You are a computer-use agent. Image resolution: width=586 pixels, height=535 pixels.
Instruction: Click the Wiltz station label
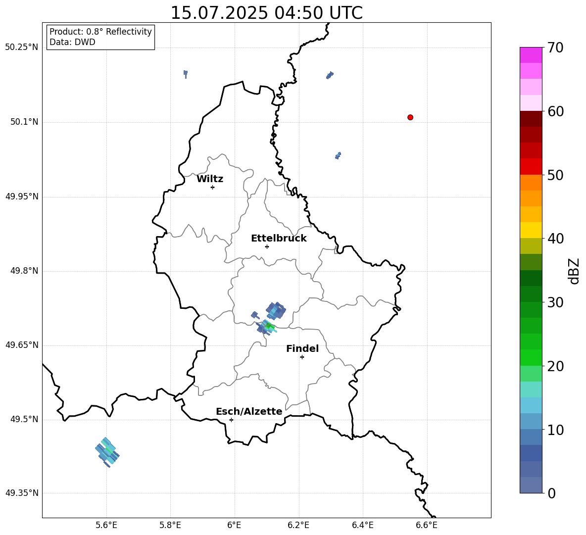(210, 179)
